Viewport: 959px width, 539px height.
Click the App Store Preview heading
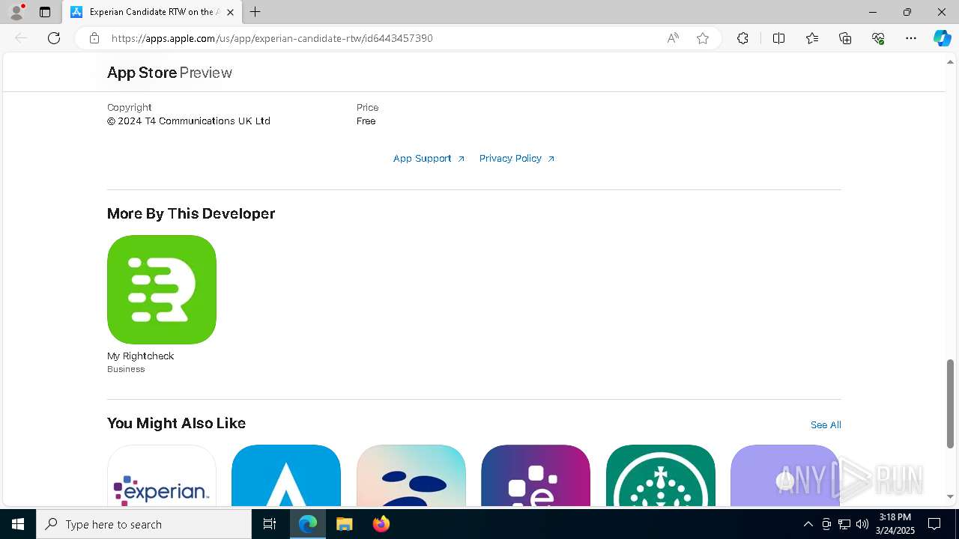coord(169,73)
